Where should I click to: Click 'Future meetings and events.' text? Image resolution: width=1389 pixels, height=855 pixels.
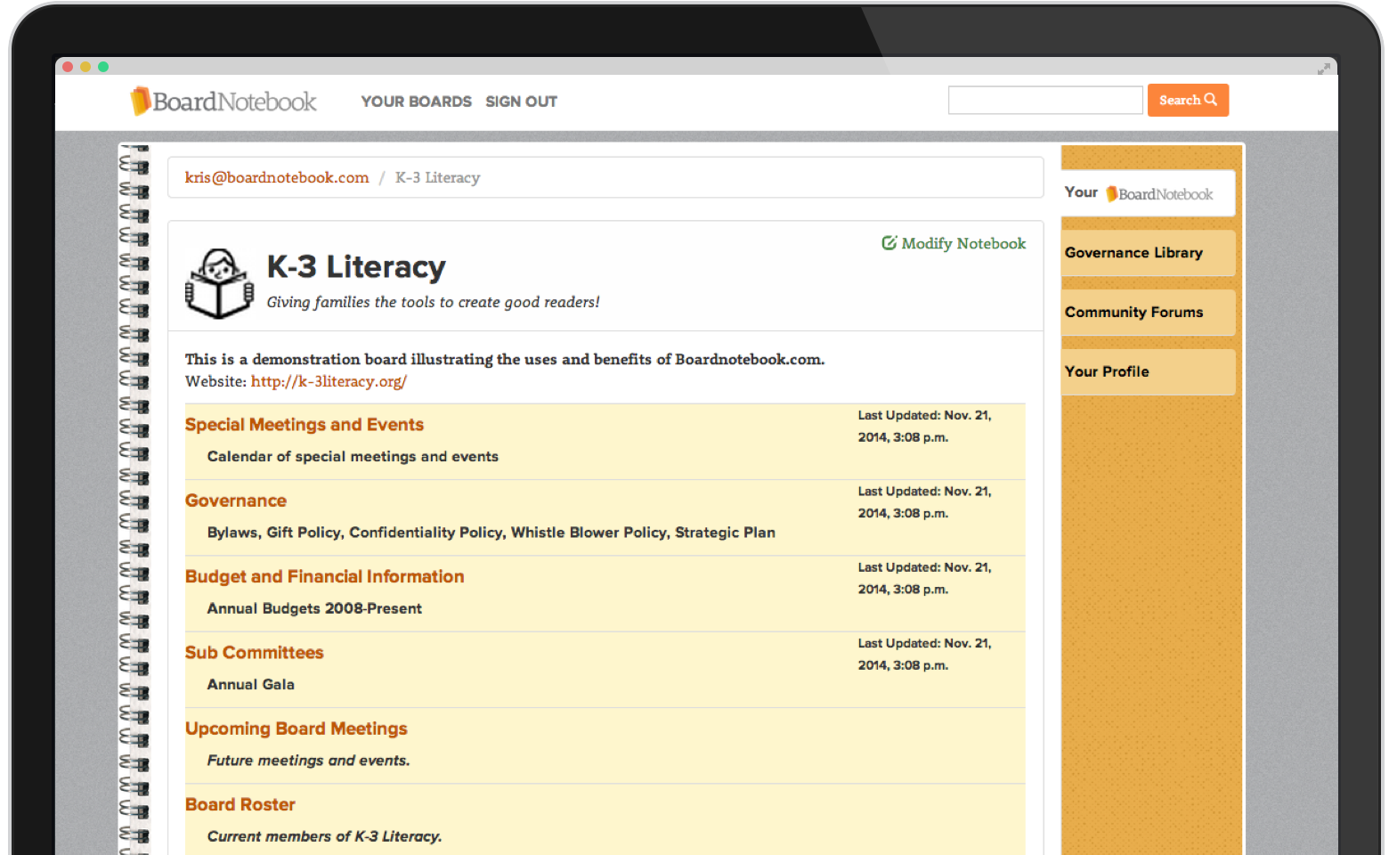click(309, 761)
